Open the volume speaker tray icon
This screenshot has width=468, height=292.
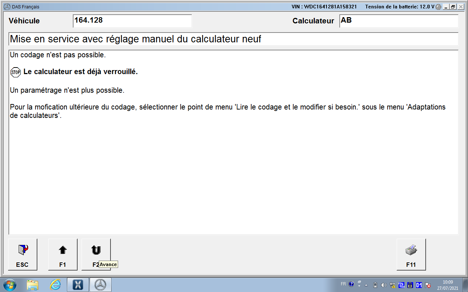(384, 285)
